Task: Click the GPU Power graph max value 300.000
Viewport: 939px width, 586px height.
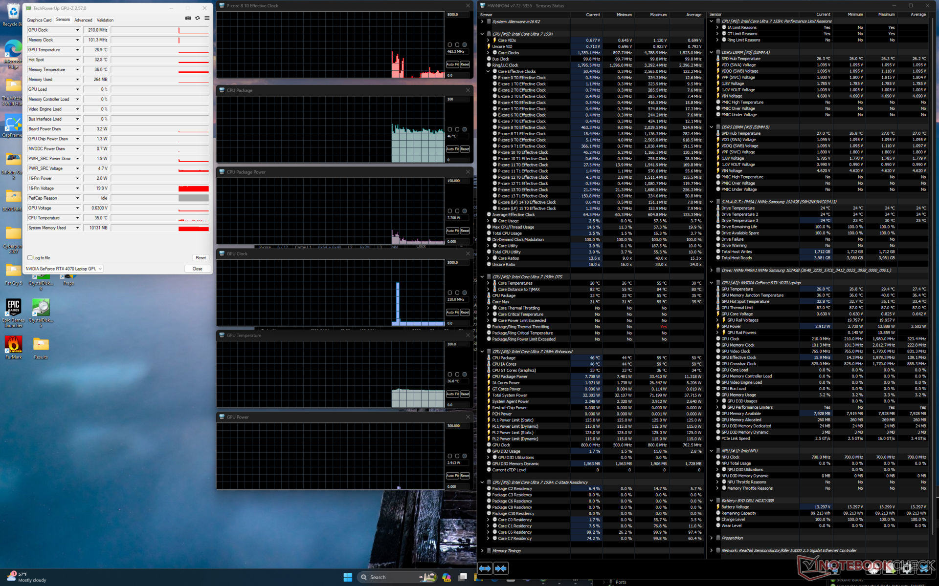Action: click(457, 426)
